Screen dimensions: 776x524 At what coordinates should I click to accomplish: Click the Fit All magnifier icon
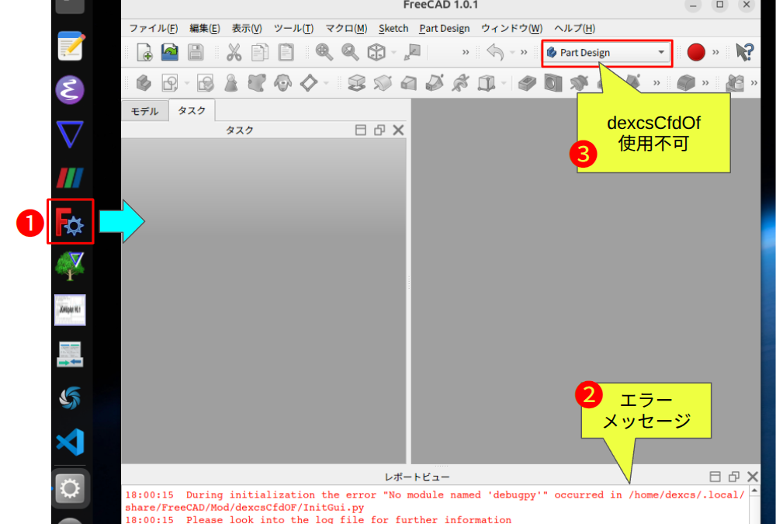coord(324,52)
